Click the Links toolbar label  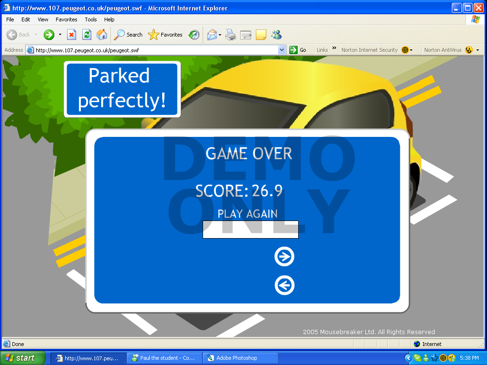pos(322,50)
